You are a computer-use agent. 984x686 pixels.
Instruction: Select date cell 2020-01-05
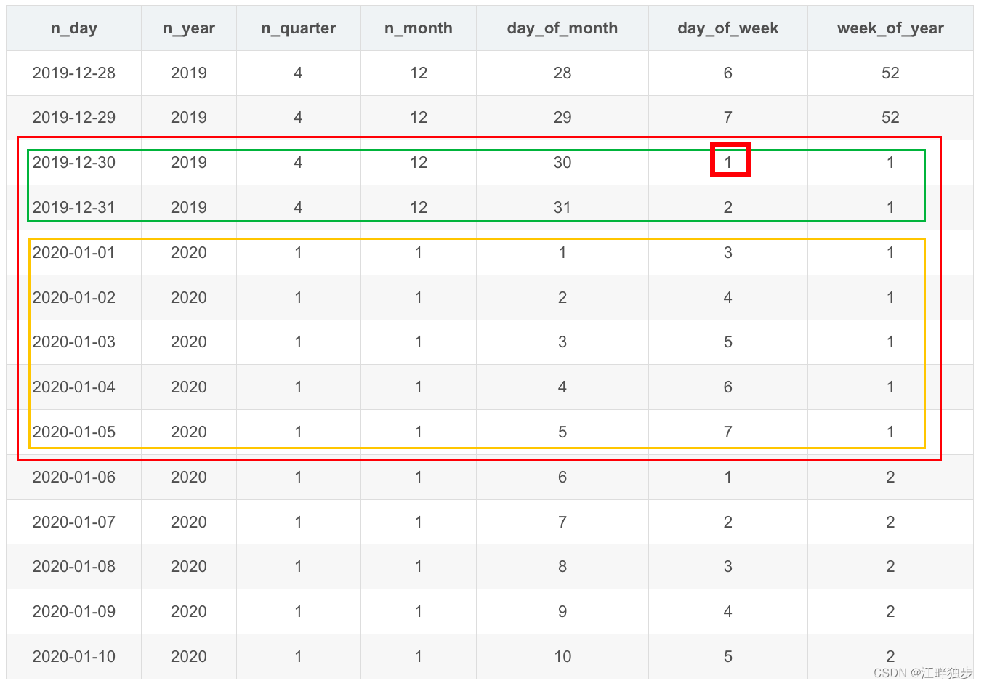pyautogui.click(x=74, y=432)
